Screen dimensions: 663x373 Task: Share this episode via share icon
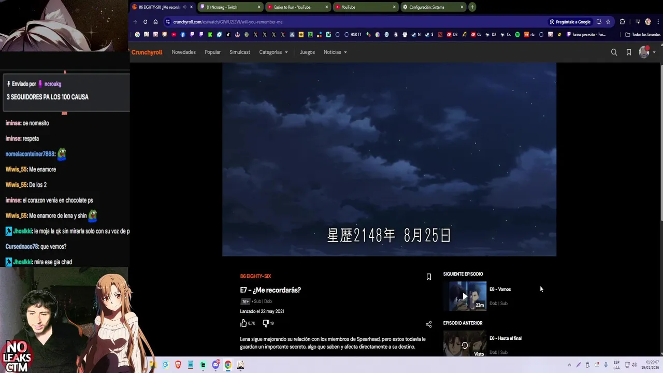pos(428,324)
